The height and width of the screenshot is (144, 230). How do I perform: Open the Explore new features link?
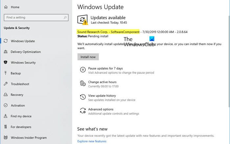click(92, 141)
